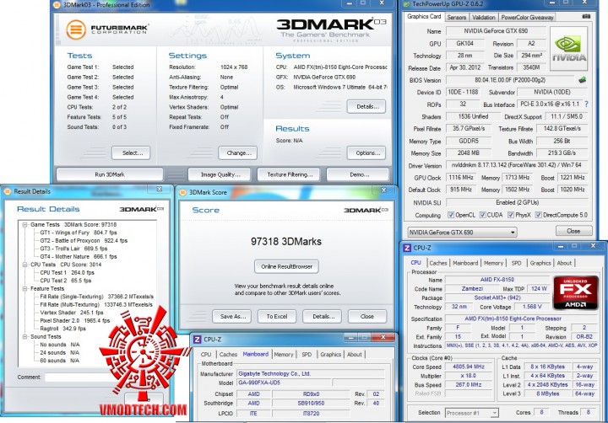This screenshot has width=608, height=423.
Task: Open the Processor #1 selection dropdown
Action: pos(471,413)
